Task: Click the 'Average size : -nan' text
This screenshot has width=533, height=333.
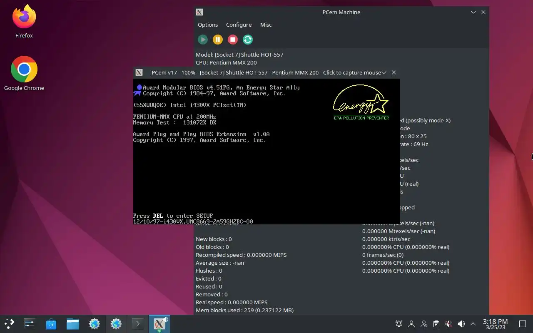Action: click(x=220, y=263)
